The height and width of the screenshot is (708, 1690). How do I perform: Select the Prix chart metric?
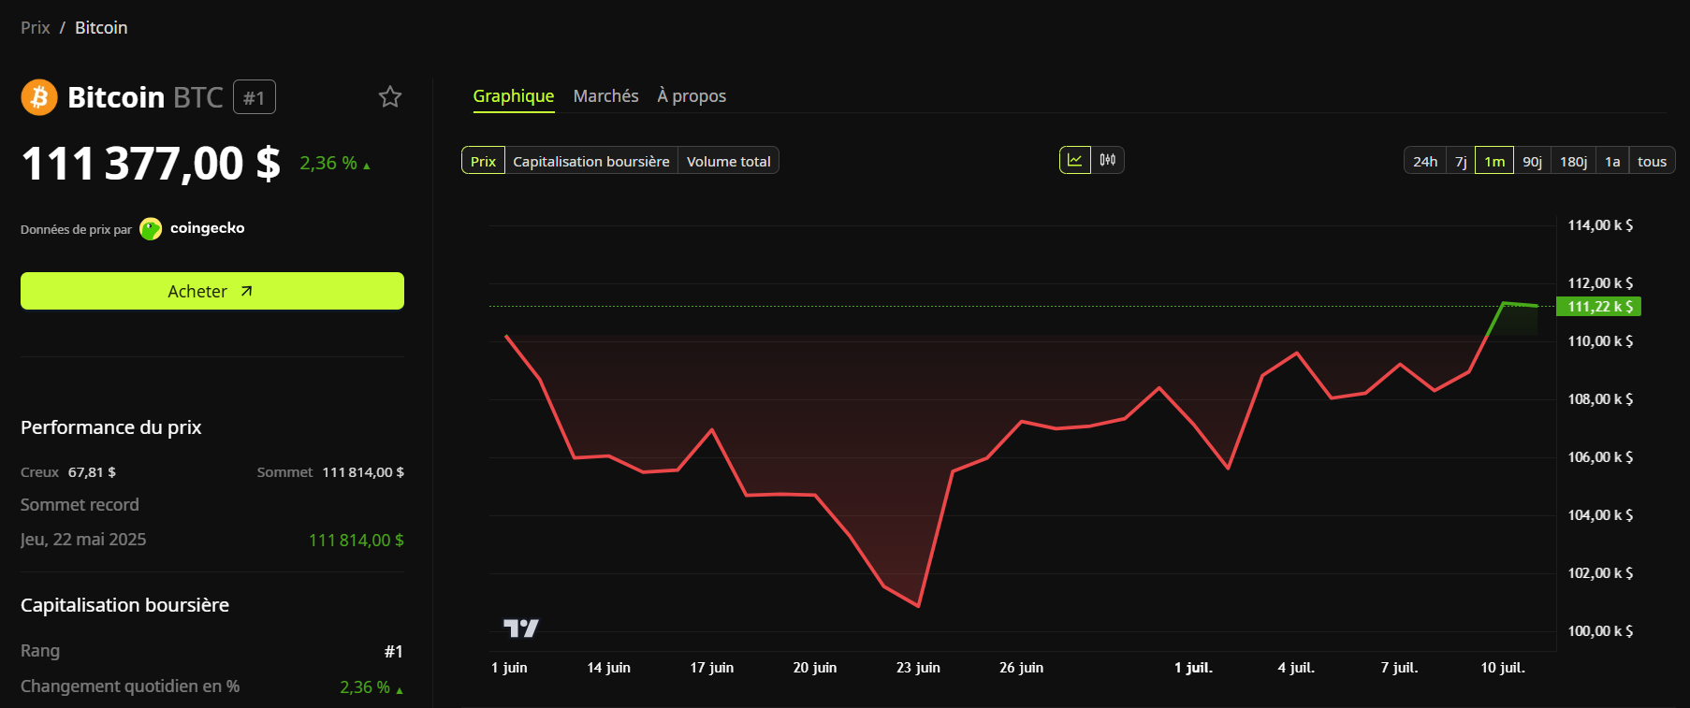(483, 161)
